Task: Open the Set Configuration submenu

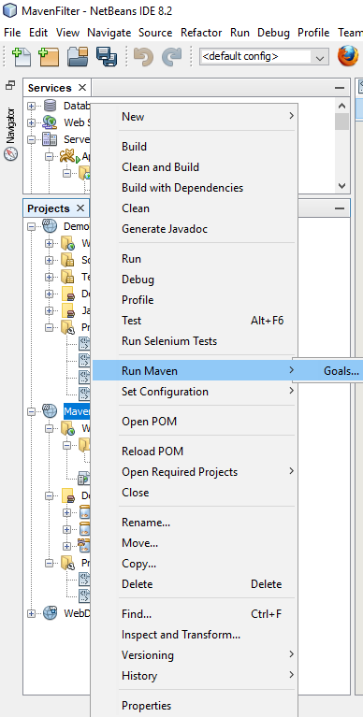Action: [195, 392]
